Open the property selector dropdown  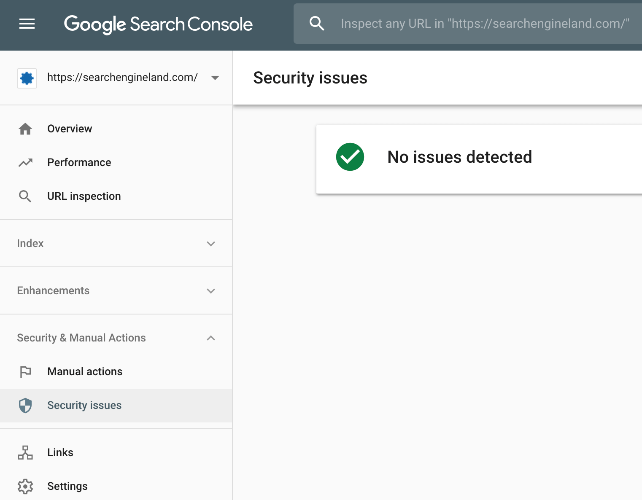pyautogui.click(x=215, y=78)
